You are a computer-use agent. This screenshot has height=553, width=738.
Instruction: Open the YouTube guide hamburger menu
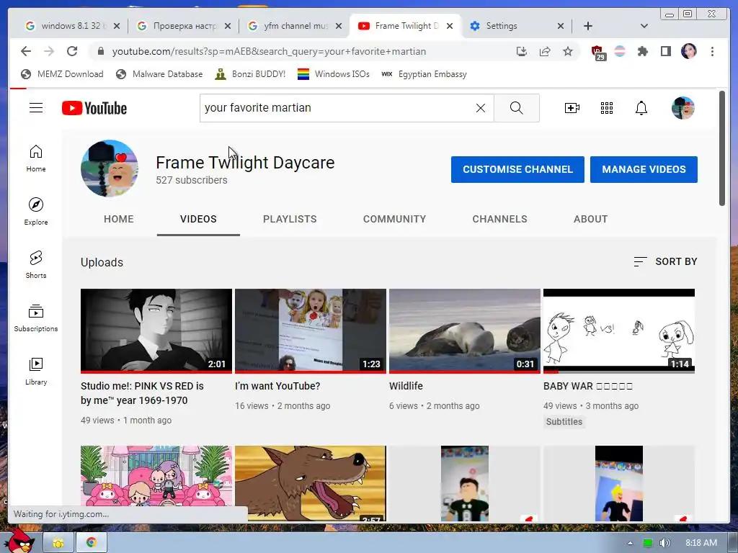pyautogui.click(x=36, y=108)
